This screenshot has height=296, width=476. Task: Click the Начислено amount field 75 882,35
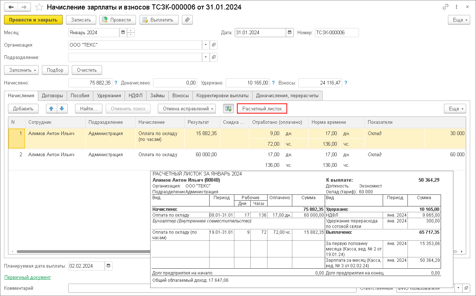tap(90, 83)
